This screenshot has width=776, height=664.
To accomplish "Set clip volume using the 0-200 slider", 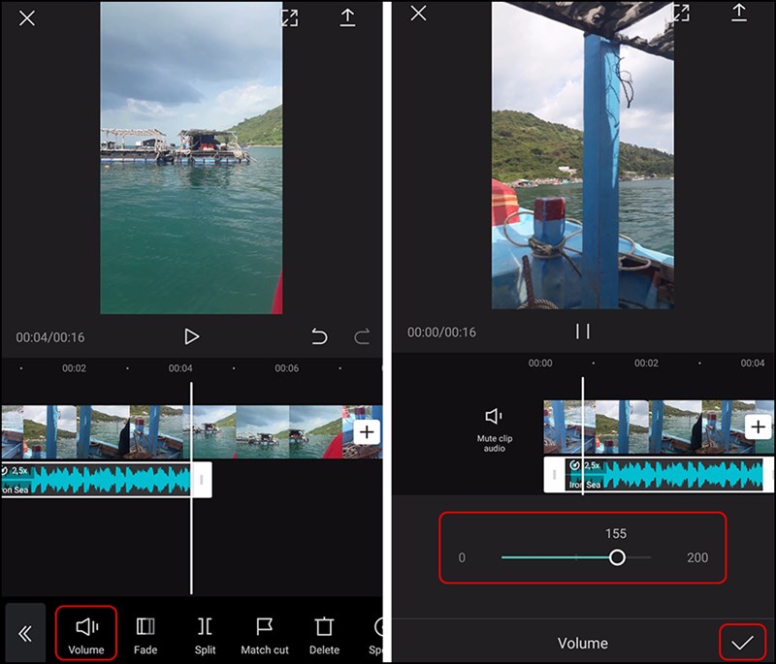I will pyautogui.click(x=619, y=556).
